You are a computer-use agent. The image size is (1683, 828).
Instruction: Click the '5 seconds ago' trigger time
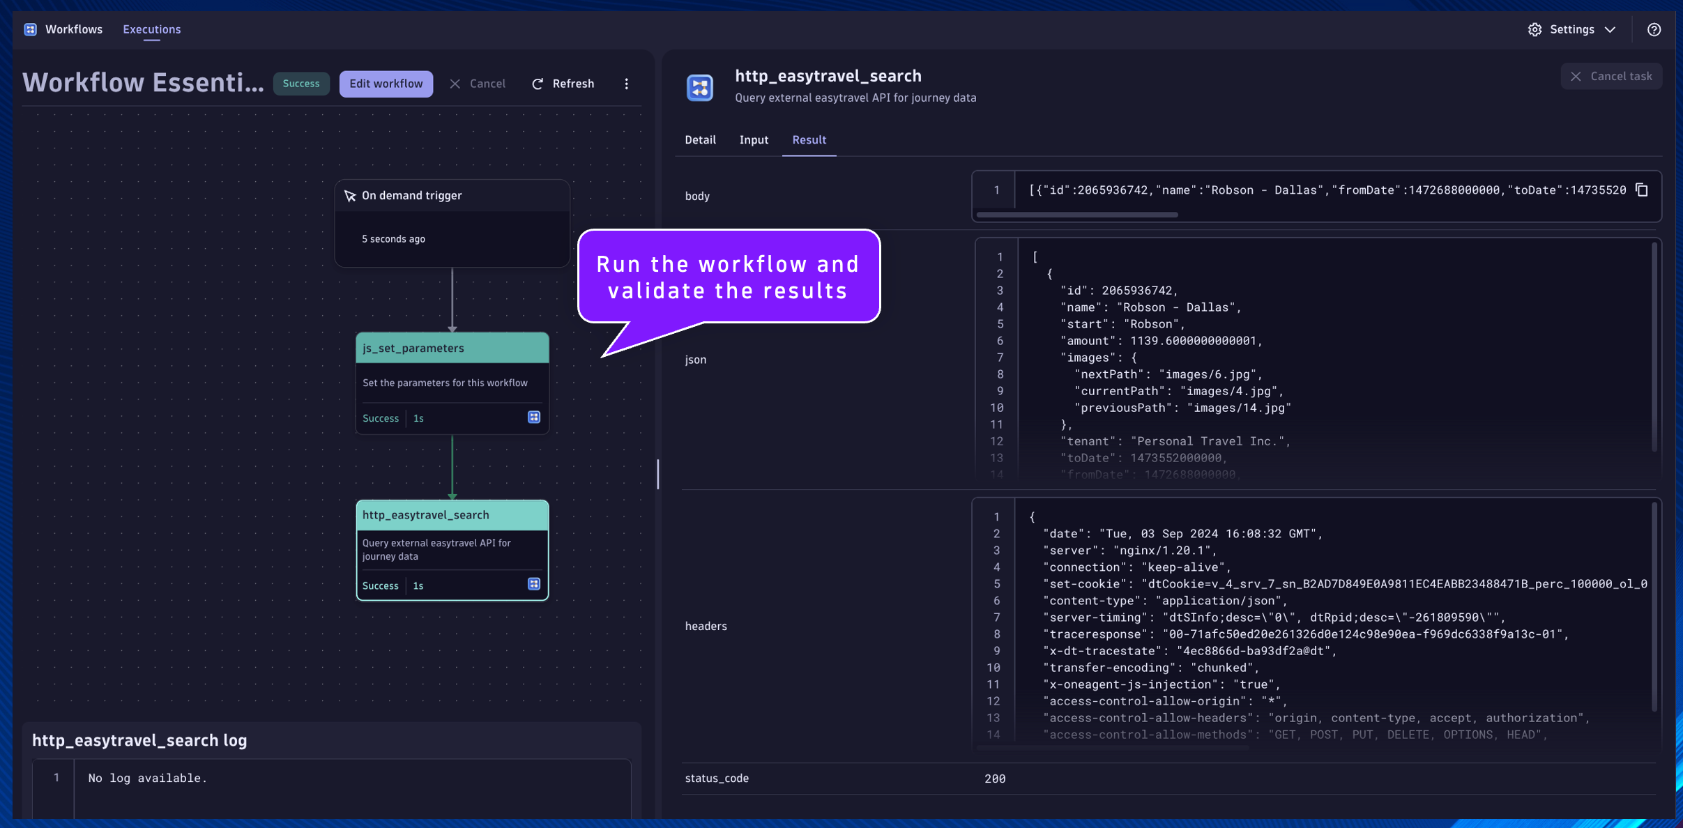[393, 239]
